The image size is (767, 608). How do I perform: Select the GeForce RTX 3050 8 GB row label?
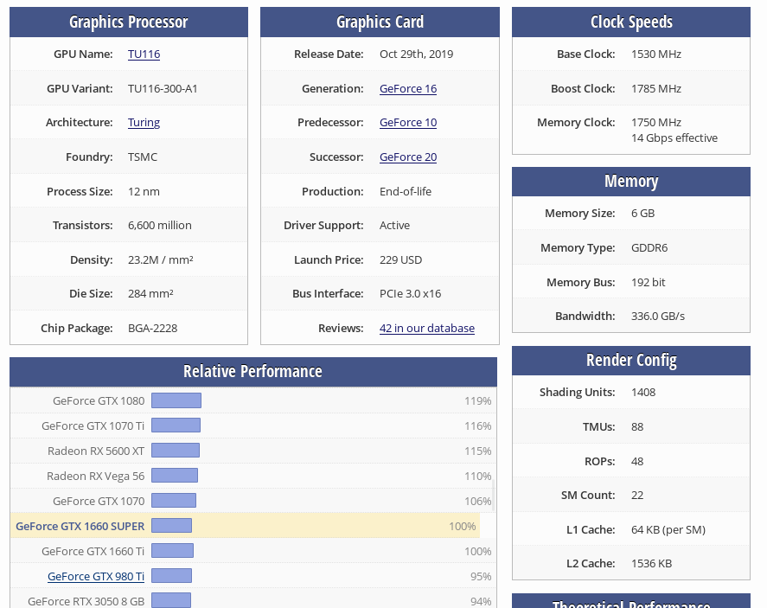tap(86, 601)
